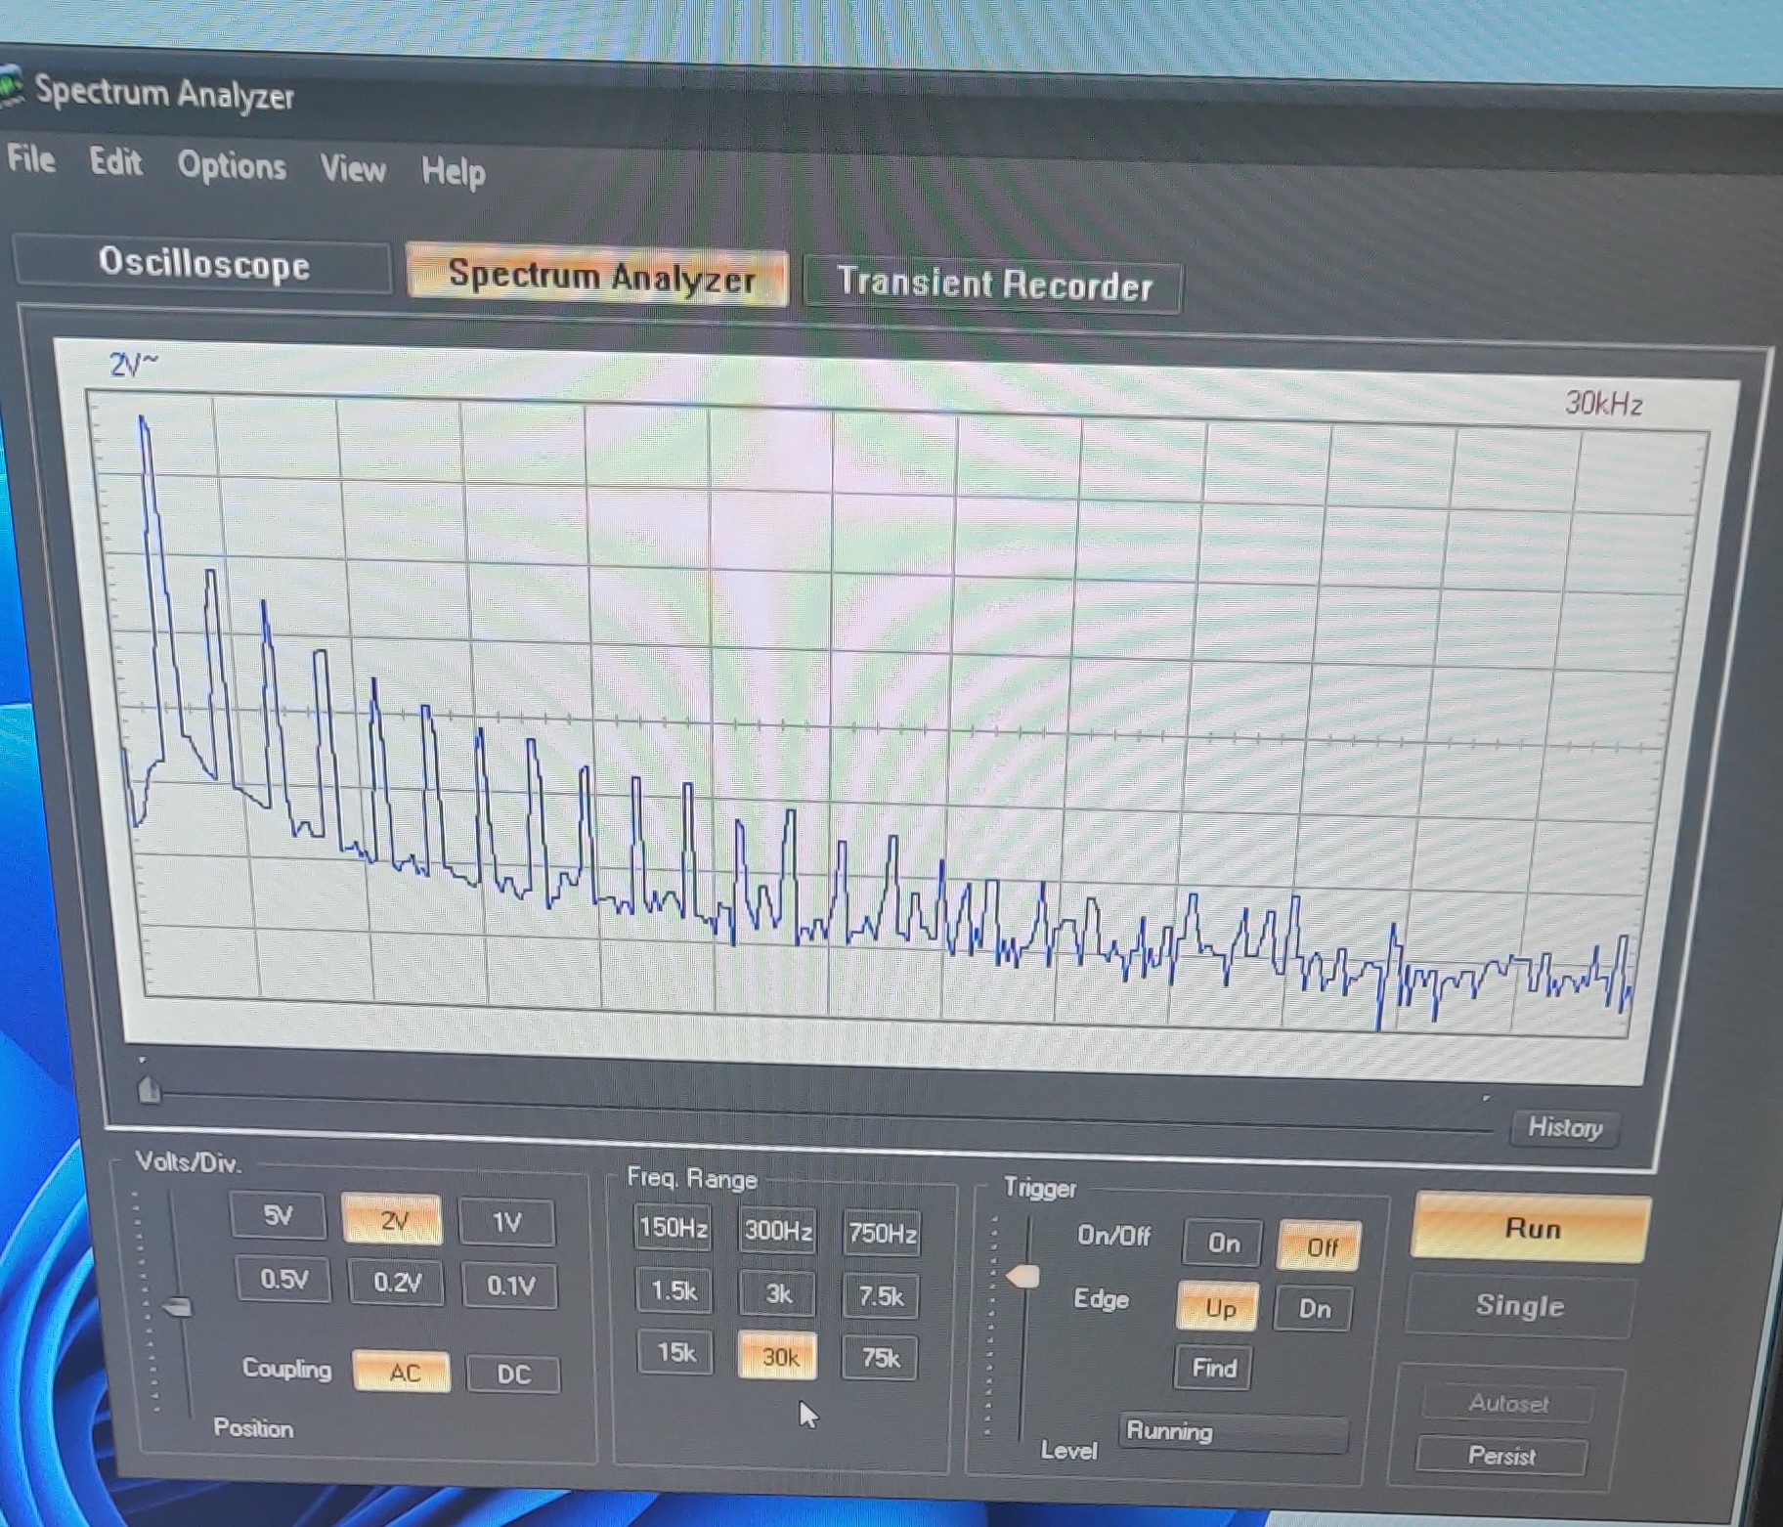Click the 2V~ scale label on graph
1783x1527 pixels.
point(134,366)
